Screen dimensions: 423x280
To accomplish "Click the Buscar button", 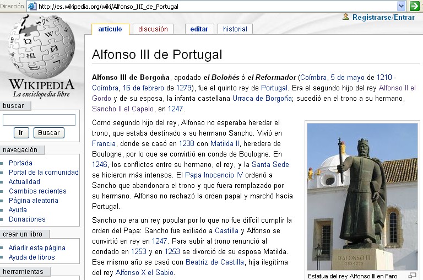I will [49, 133].
